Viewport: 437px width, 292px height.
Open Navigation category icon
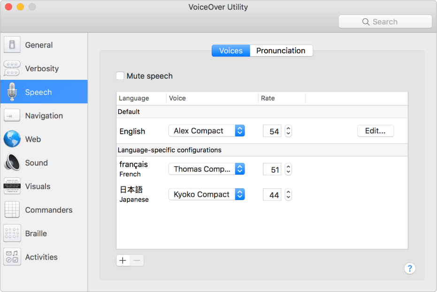[x=12, y=115]
